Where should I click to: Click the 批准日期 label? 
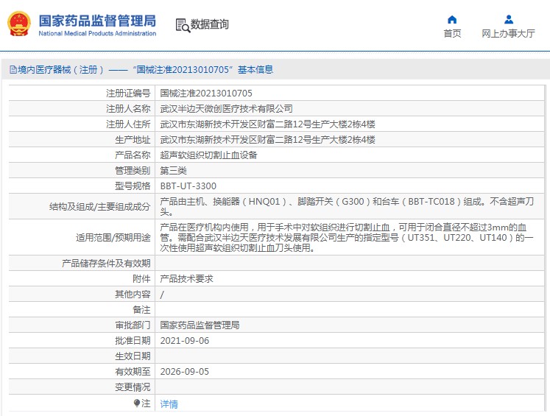coord(133,341)
